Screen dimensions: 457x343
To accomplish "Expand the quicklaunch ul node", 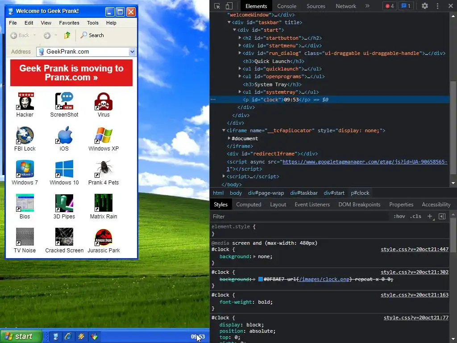I will (240, 68).
